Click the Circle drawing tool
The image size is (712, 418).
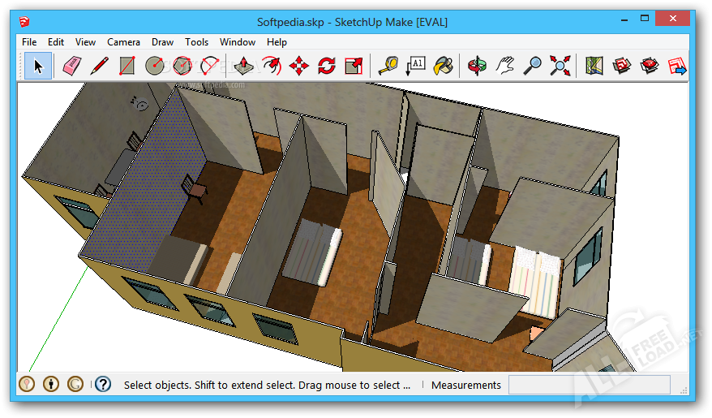(x=154, y=65)
